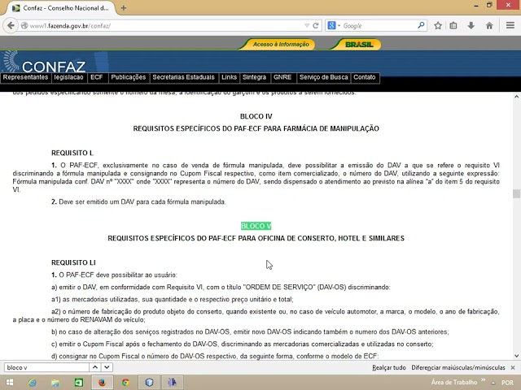Open the downloads arrow icon
Image resolution: width=521 pixels, height=390 pixels.
[471, 25]
